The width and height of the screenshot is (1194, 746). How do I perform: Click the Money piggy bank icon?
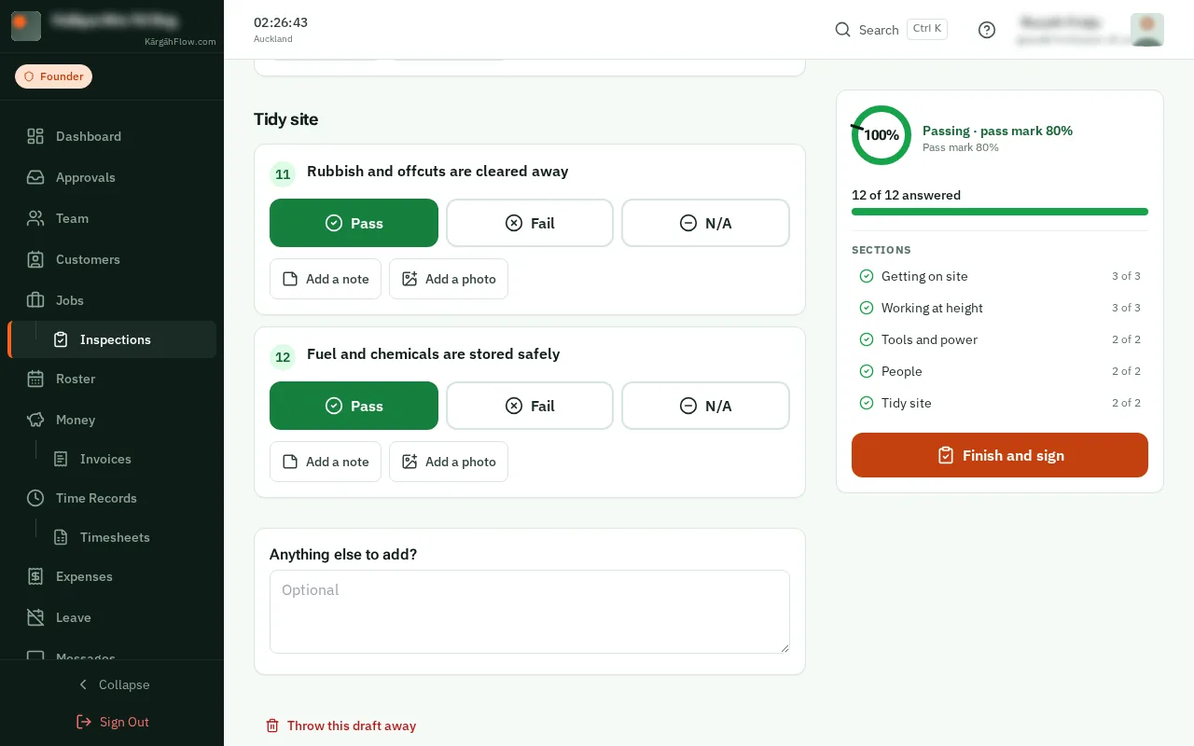click(x=35, y=420)
